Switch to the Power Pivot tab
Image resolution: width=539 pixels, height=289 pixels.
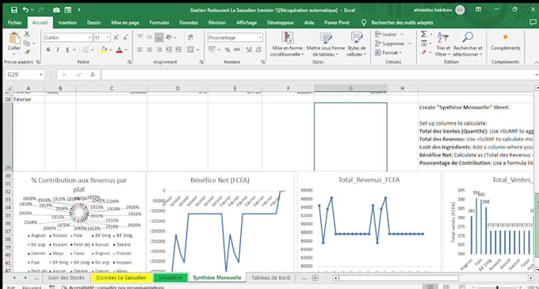pyautogui.click(x=337, y=23)
